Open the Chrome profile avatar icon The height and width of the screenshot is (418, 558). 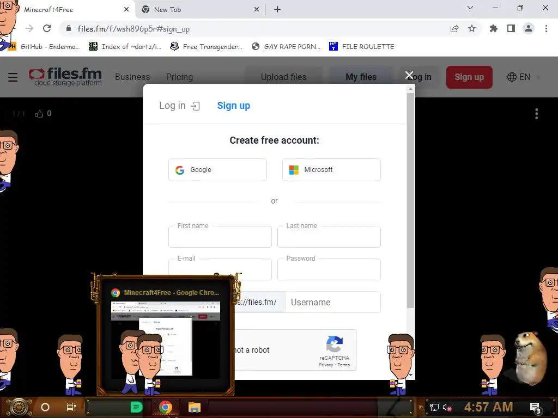tap(529, 28)
